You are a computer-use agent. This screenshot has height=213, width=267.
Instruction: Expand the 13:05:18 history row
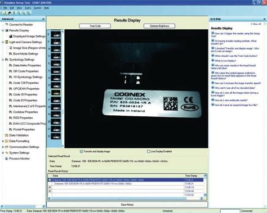coord(50,187)
